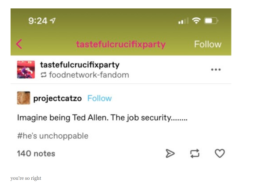Tap the back chevron arrow
The image size is (265, 186).
pos(19,44)
